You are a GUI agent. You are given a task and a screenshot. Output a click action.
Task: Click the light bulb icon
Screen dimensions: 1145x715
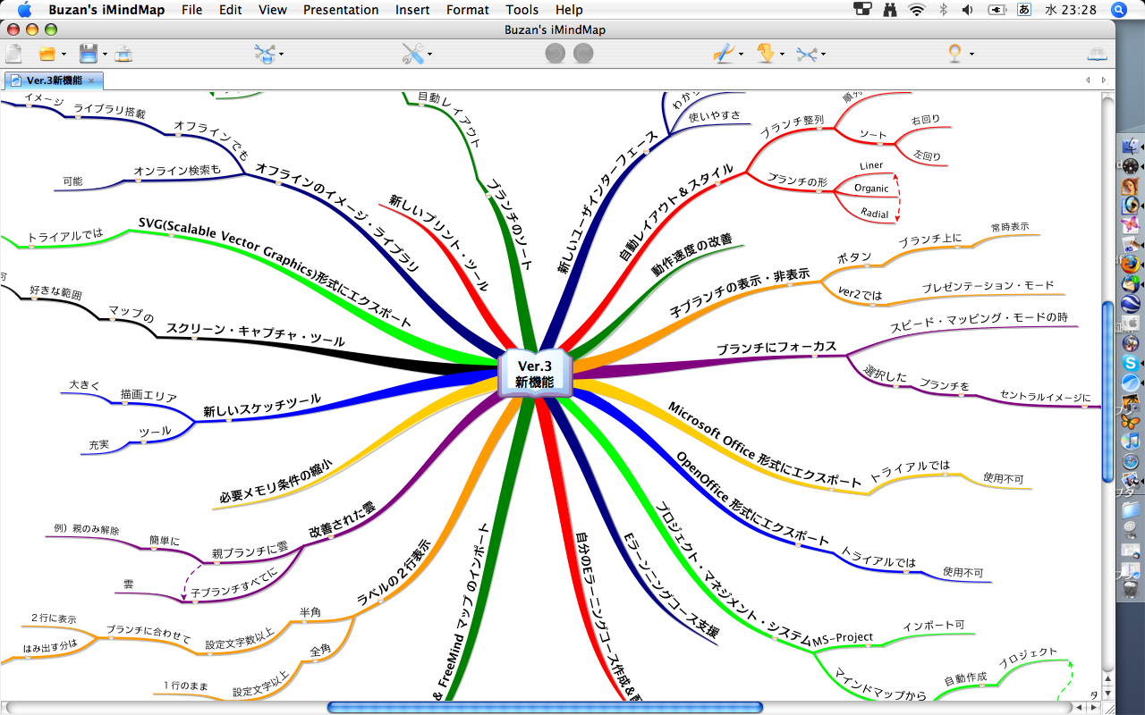coord(955,54)
